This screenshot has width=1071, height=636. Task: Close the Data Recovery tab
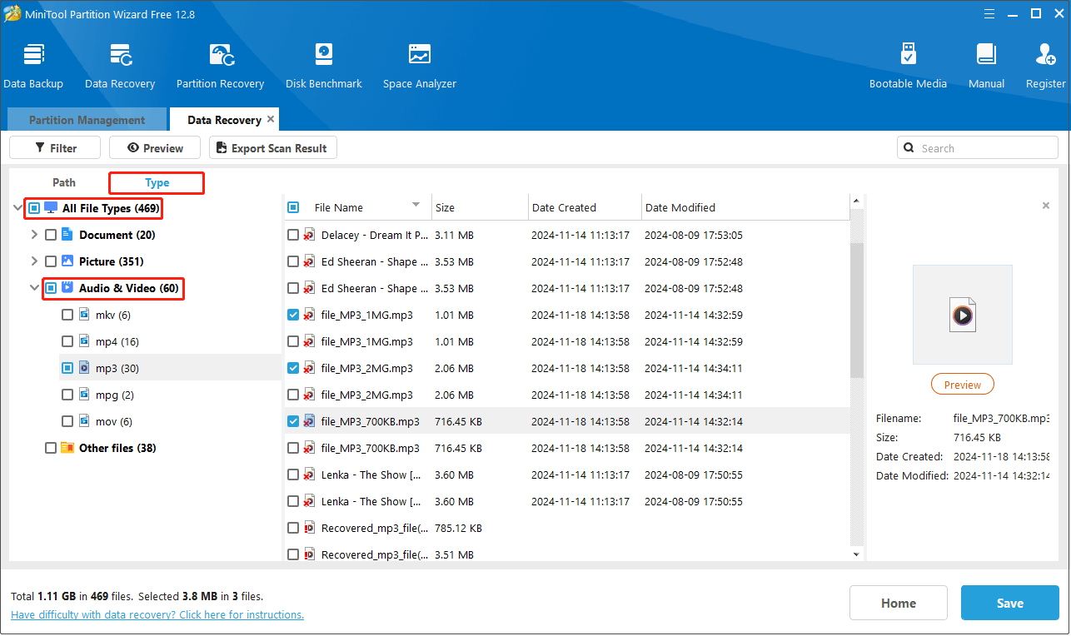pyautogui.click(x=270, y=120)
